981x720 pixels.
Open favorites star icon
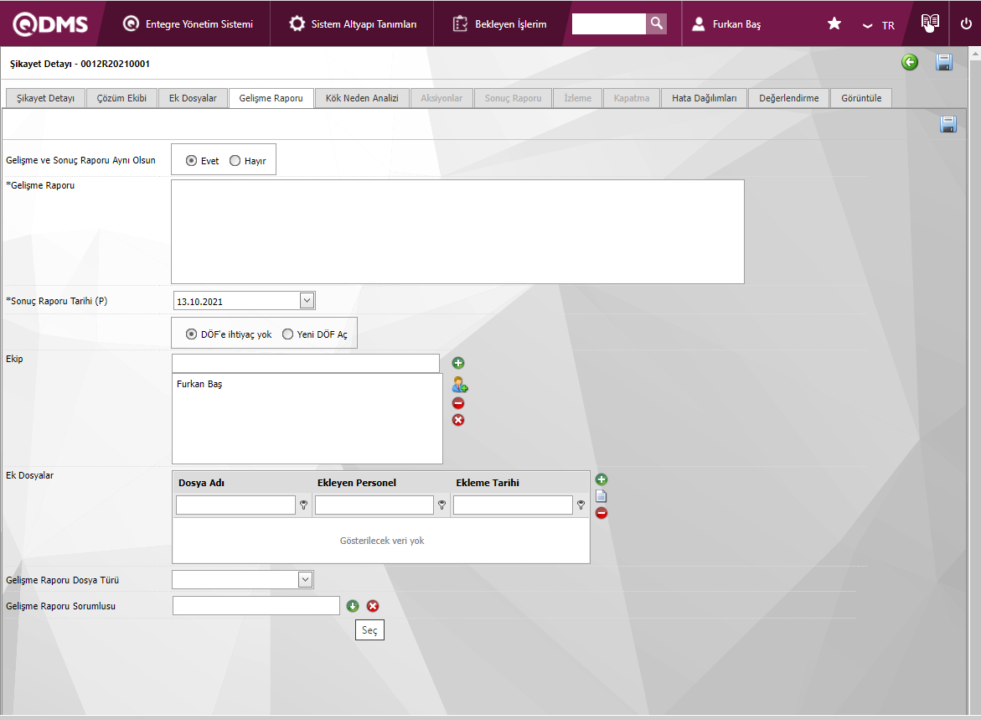pos(834,23)
